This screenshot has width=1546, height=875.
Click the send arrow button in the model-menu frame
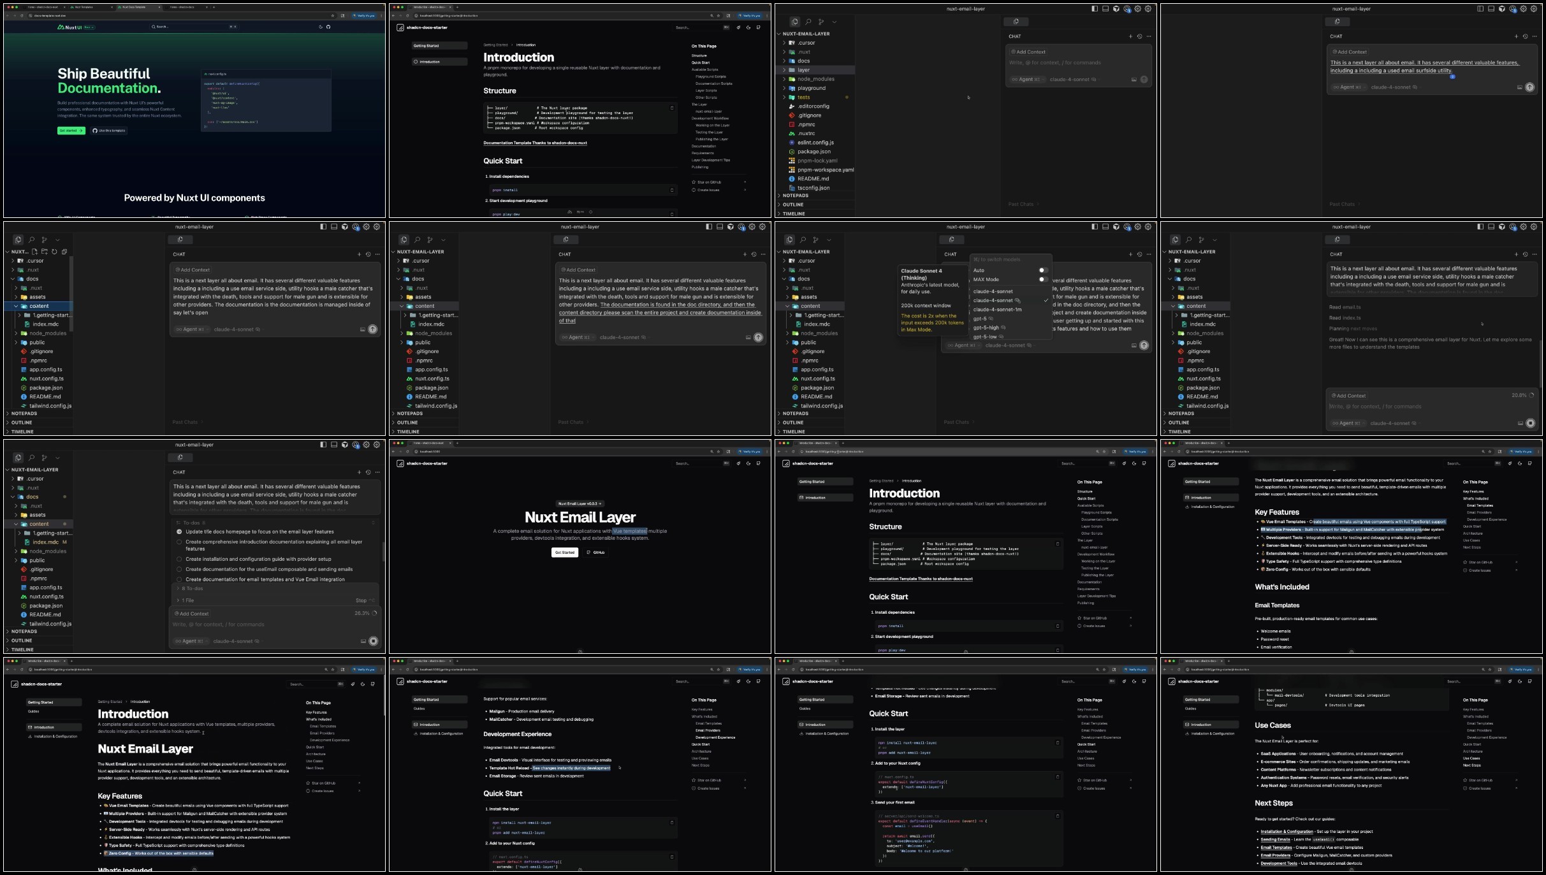point(1144,345)
